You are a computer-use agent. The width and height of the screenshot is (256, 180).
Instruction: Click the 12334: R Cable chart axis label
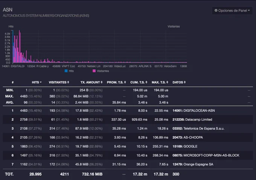click(x=38, y=66)
